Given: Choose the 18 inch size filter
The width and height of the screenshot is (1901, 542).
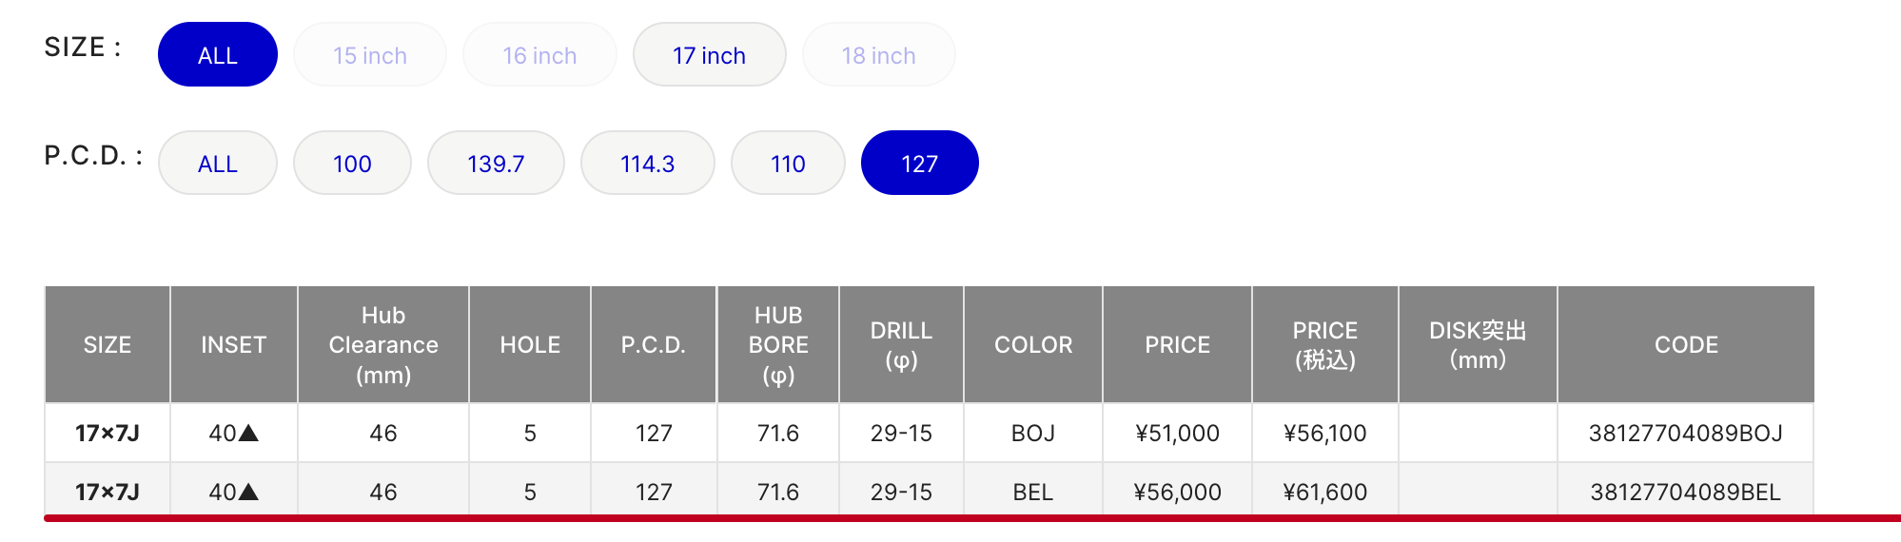Looking at the screenshot, I should [x=879, y=55].
